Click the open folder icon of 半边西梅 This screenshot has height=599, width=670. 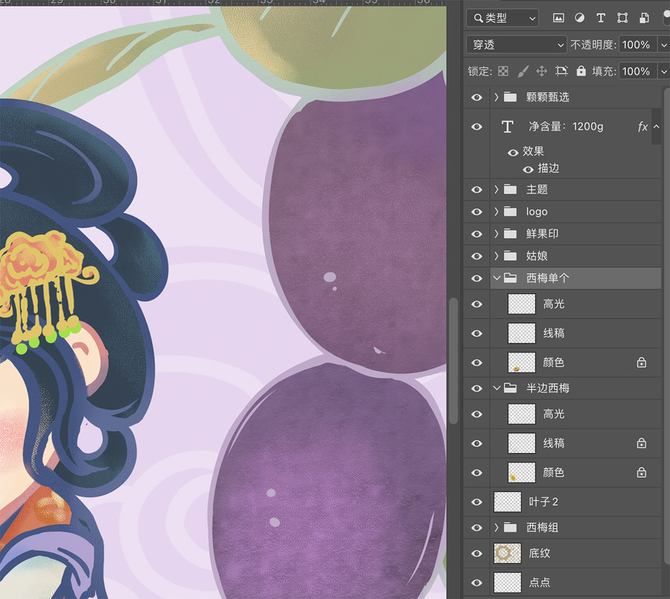tap(510, 388)
